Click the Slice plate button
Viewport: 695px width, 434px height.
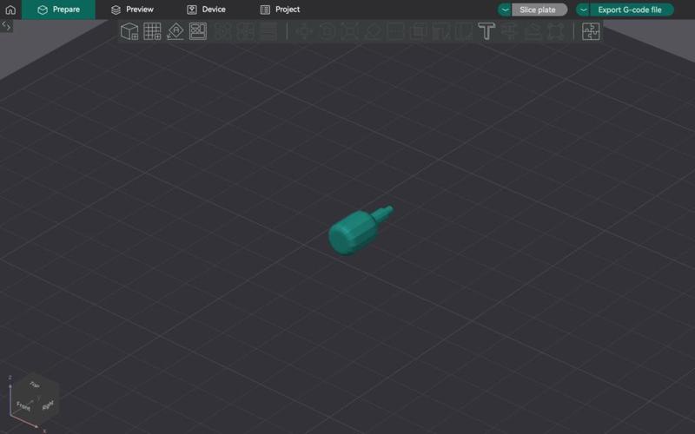pos(539,10)
